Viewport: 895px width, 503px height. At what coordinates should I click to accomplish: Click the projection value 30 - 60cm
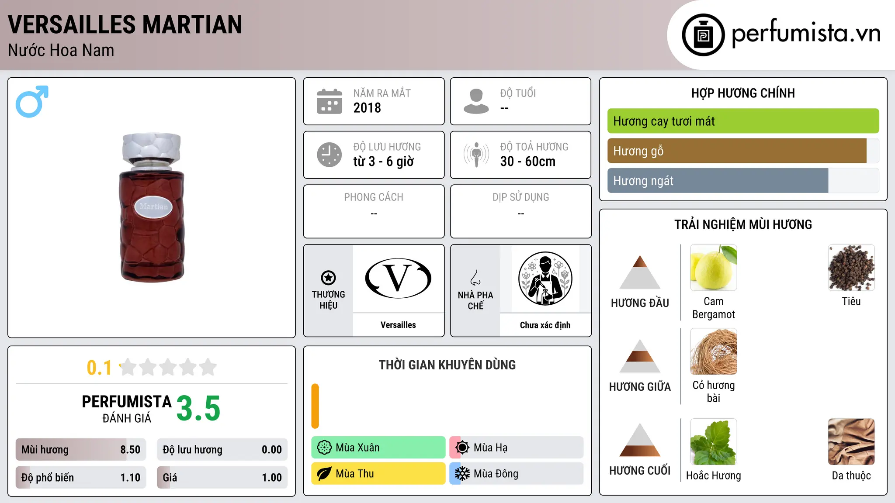[x=528, y=162]
